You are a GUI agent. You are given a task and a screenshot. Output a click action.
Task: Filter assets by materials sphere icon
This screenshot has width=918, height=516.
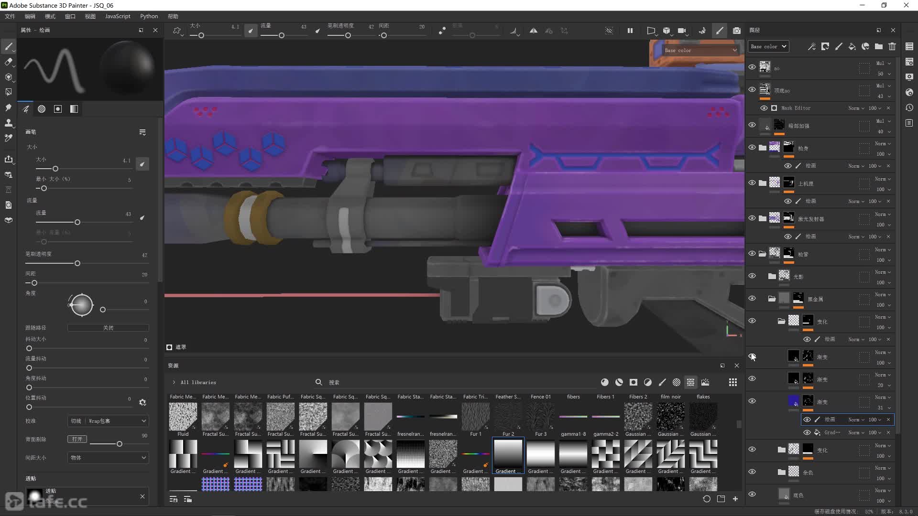tap(605, 382)
